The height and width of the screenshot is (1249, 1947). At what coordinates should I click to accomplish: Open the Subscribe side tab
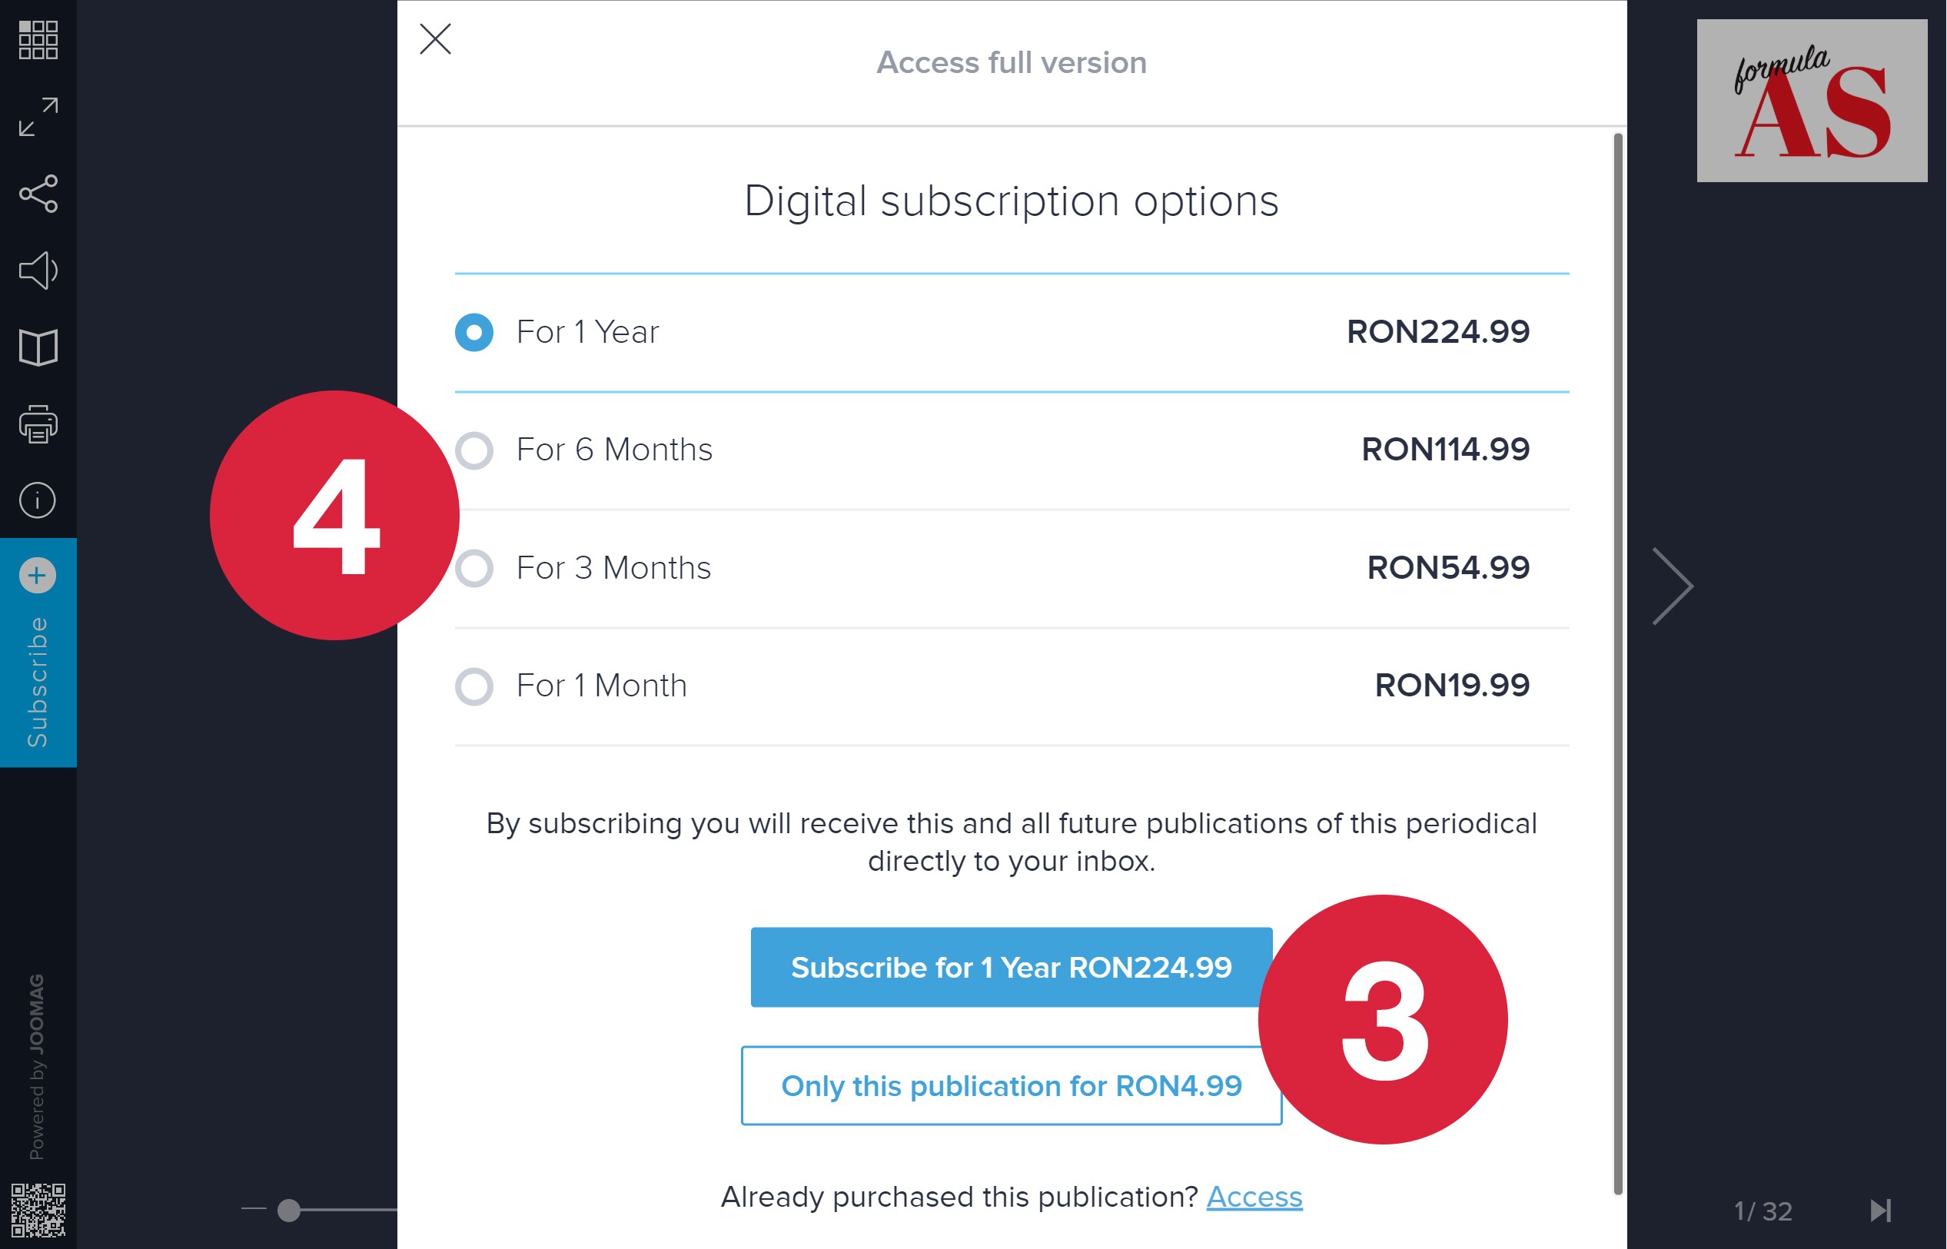tap(38, 653)
